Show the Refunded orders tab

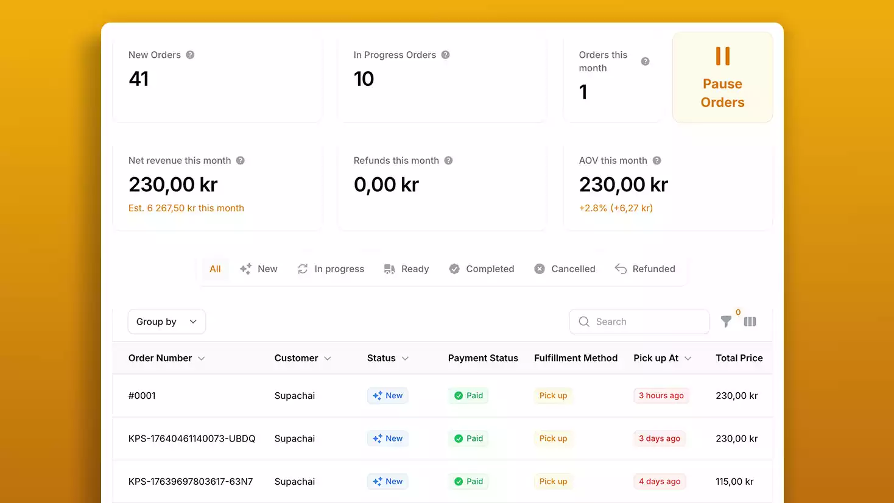[645, 269]
